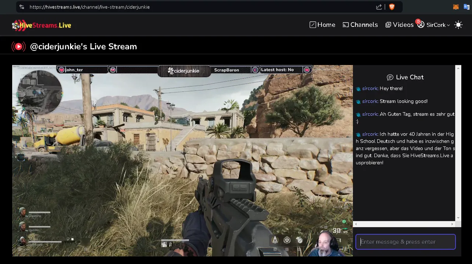The image size is (472, 264).
Task: Click the sircork name on the Stream looking good message
Action: [370, 101]
